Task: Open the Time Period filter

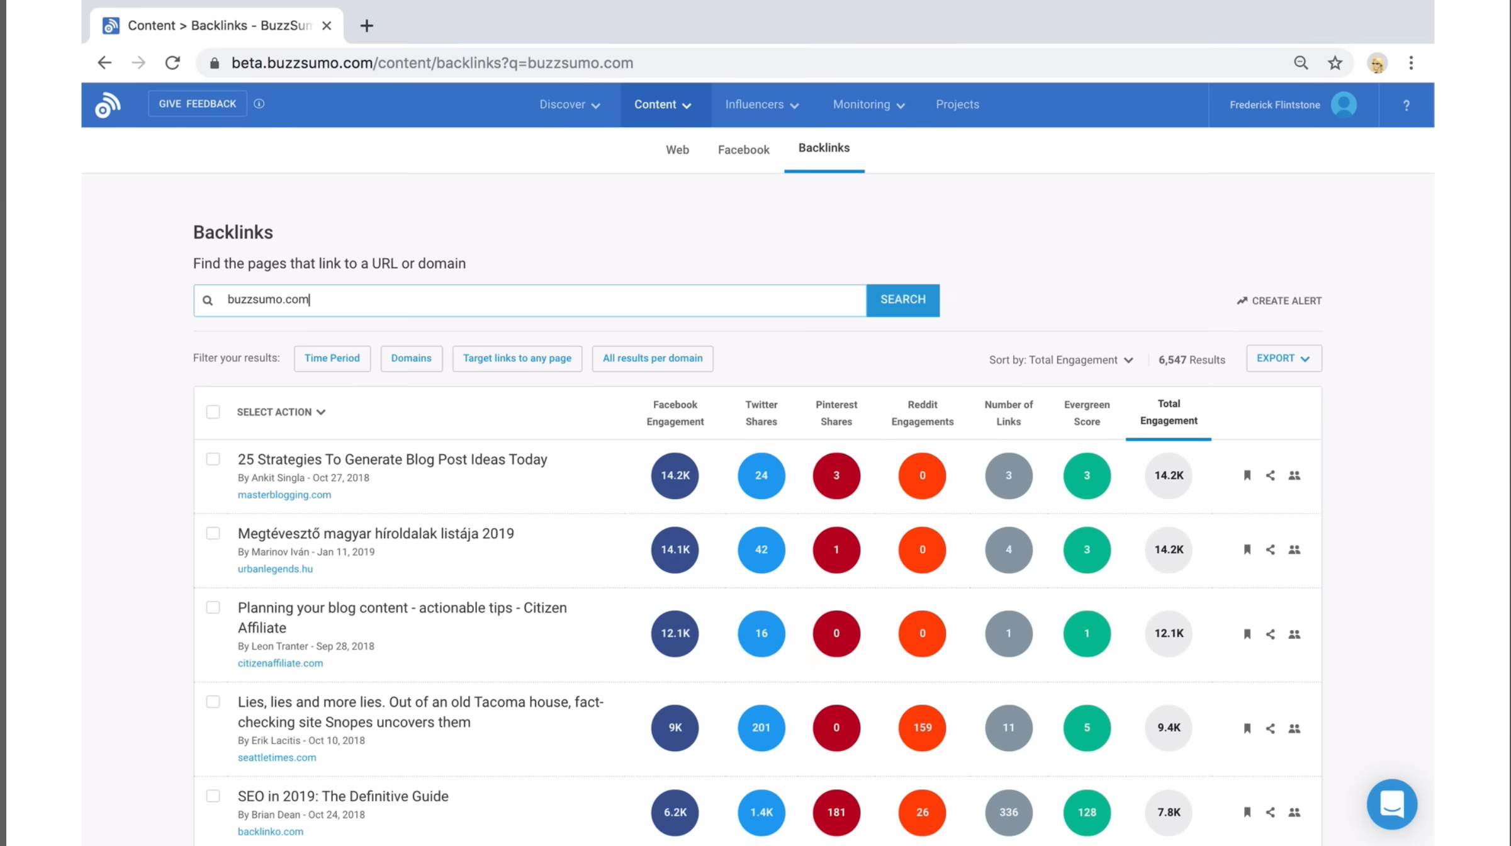Action: (x=332, y=358)
